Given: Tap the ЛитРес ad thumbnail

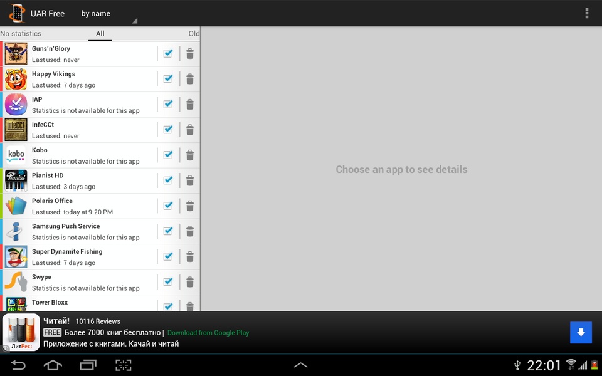Looking at the screenshot, I should (21, 332).
